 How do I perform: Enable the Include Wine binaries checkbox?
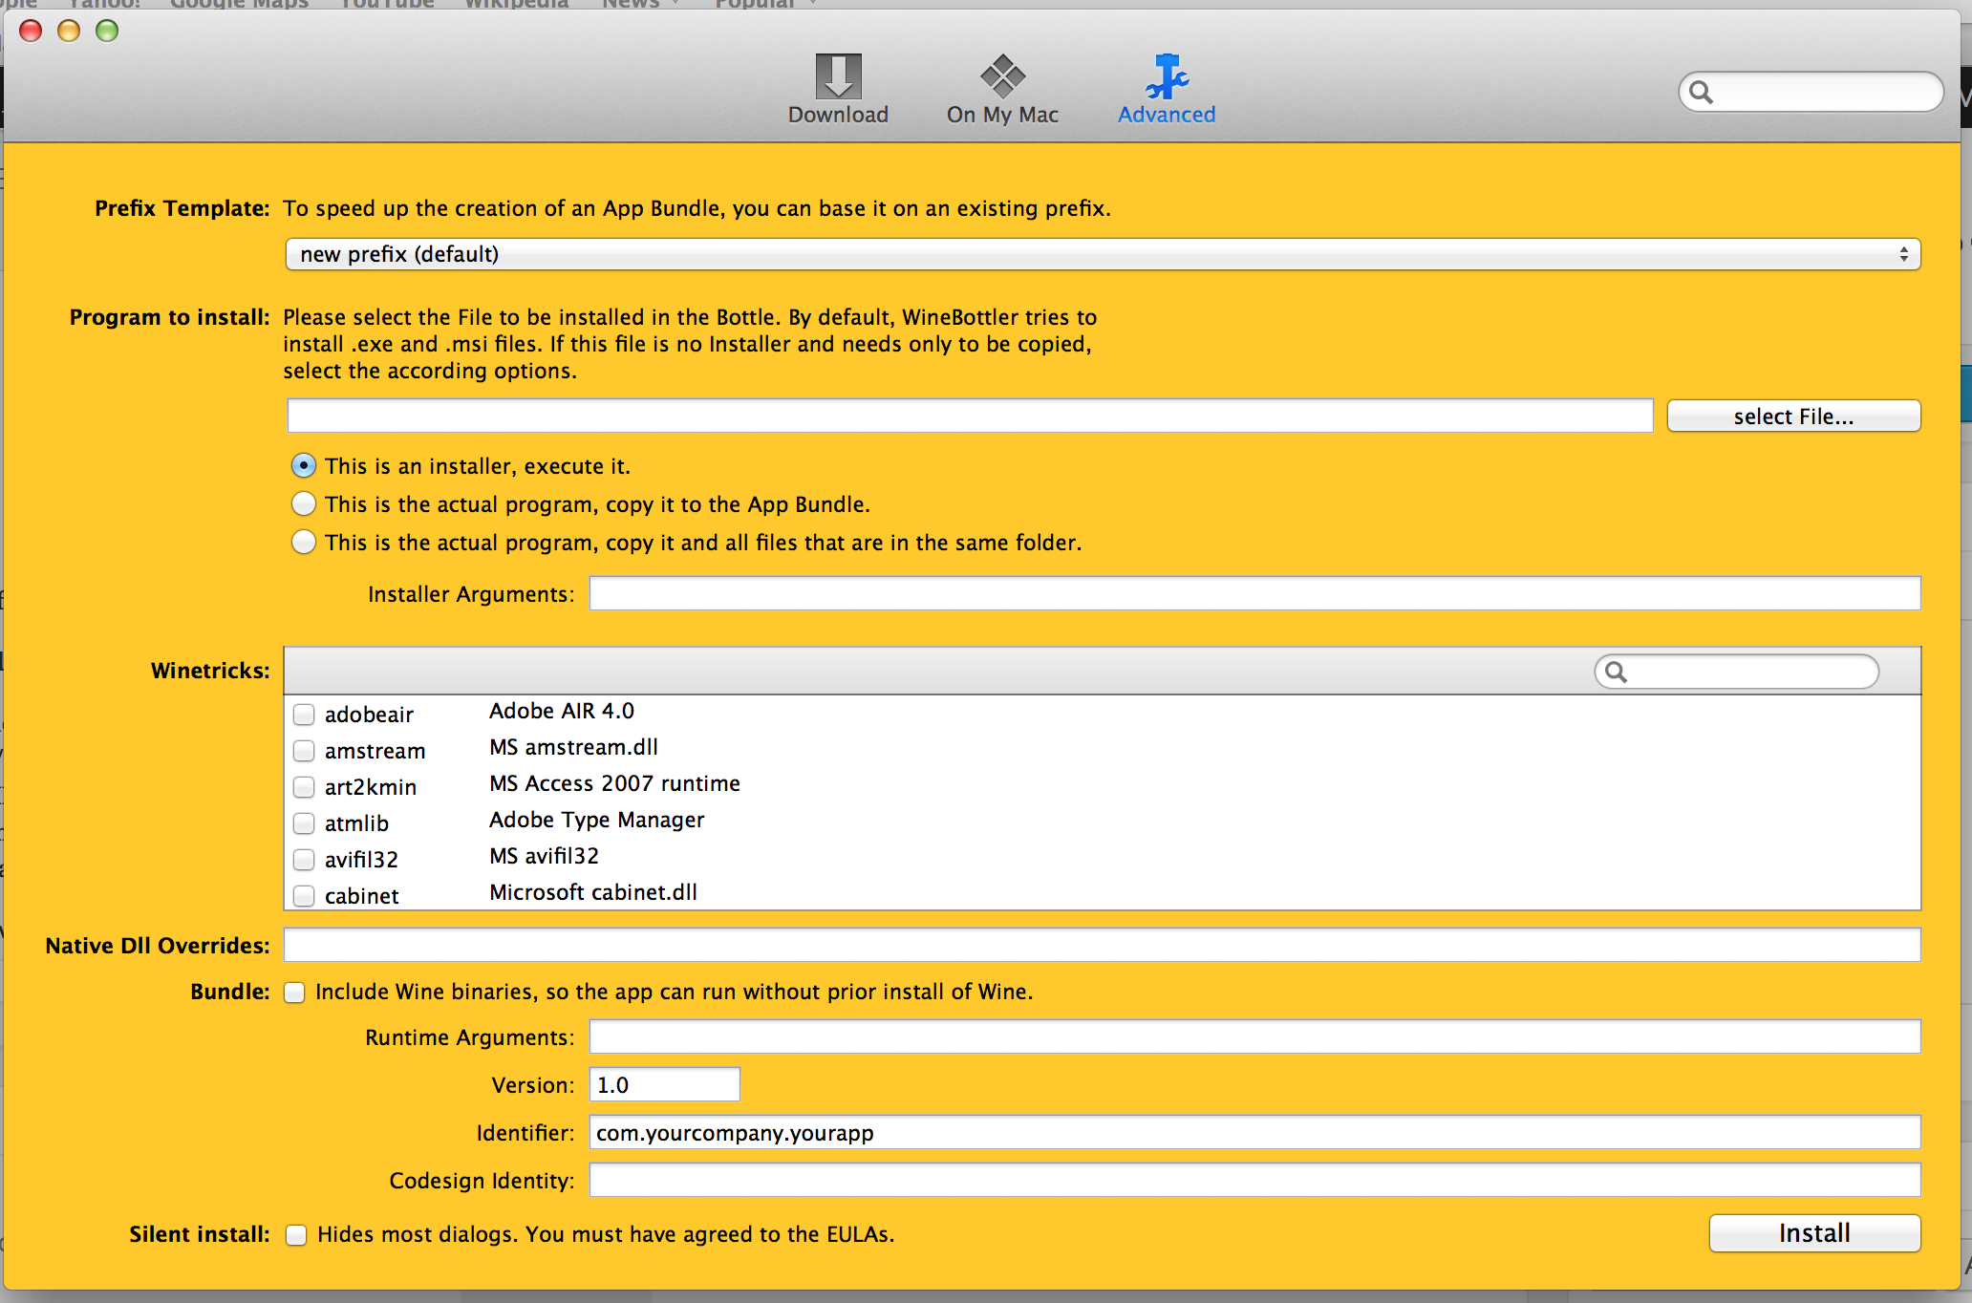295,993
